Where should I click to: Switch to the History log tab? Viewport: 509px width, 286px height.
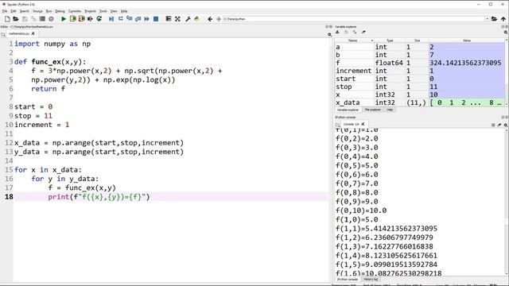coord(371,279)
